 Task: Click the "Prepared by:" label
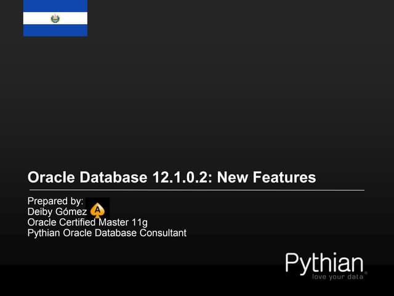click(55, 201)
